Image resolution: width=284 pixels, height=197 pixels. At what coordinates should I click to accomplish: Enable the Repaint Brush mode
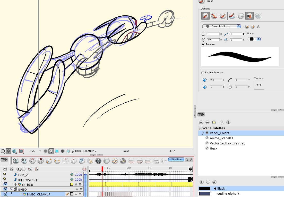tap(214, 16)
